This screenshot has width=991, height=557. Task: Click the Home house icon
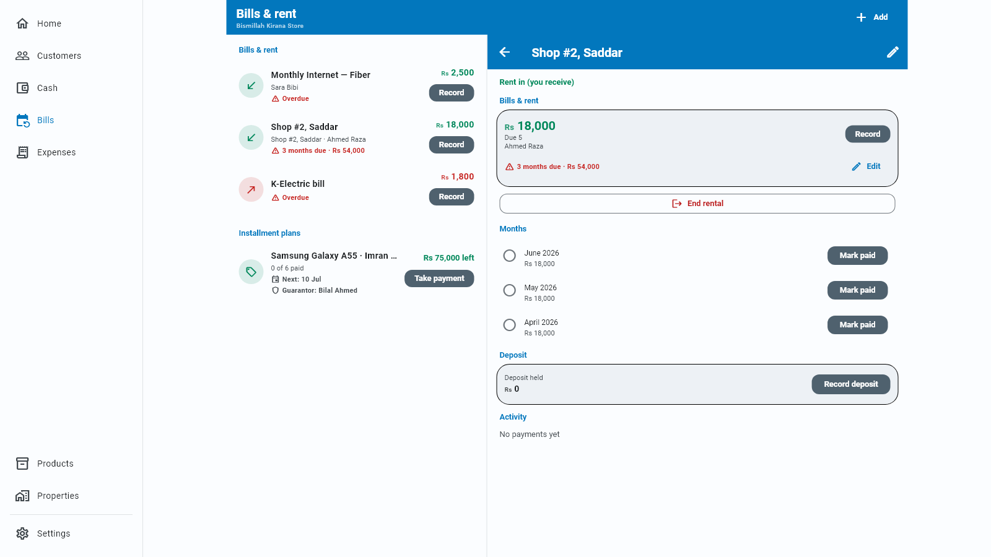(x=22, y=24)
